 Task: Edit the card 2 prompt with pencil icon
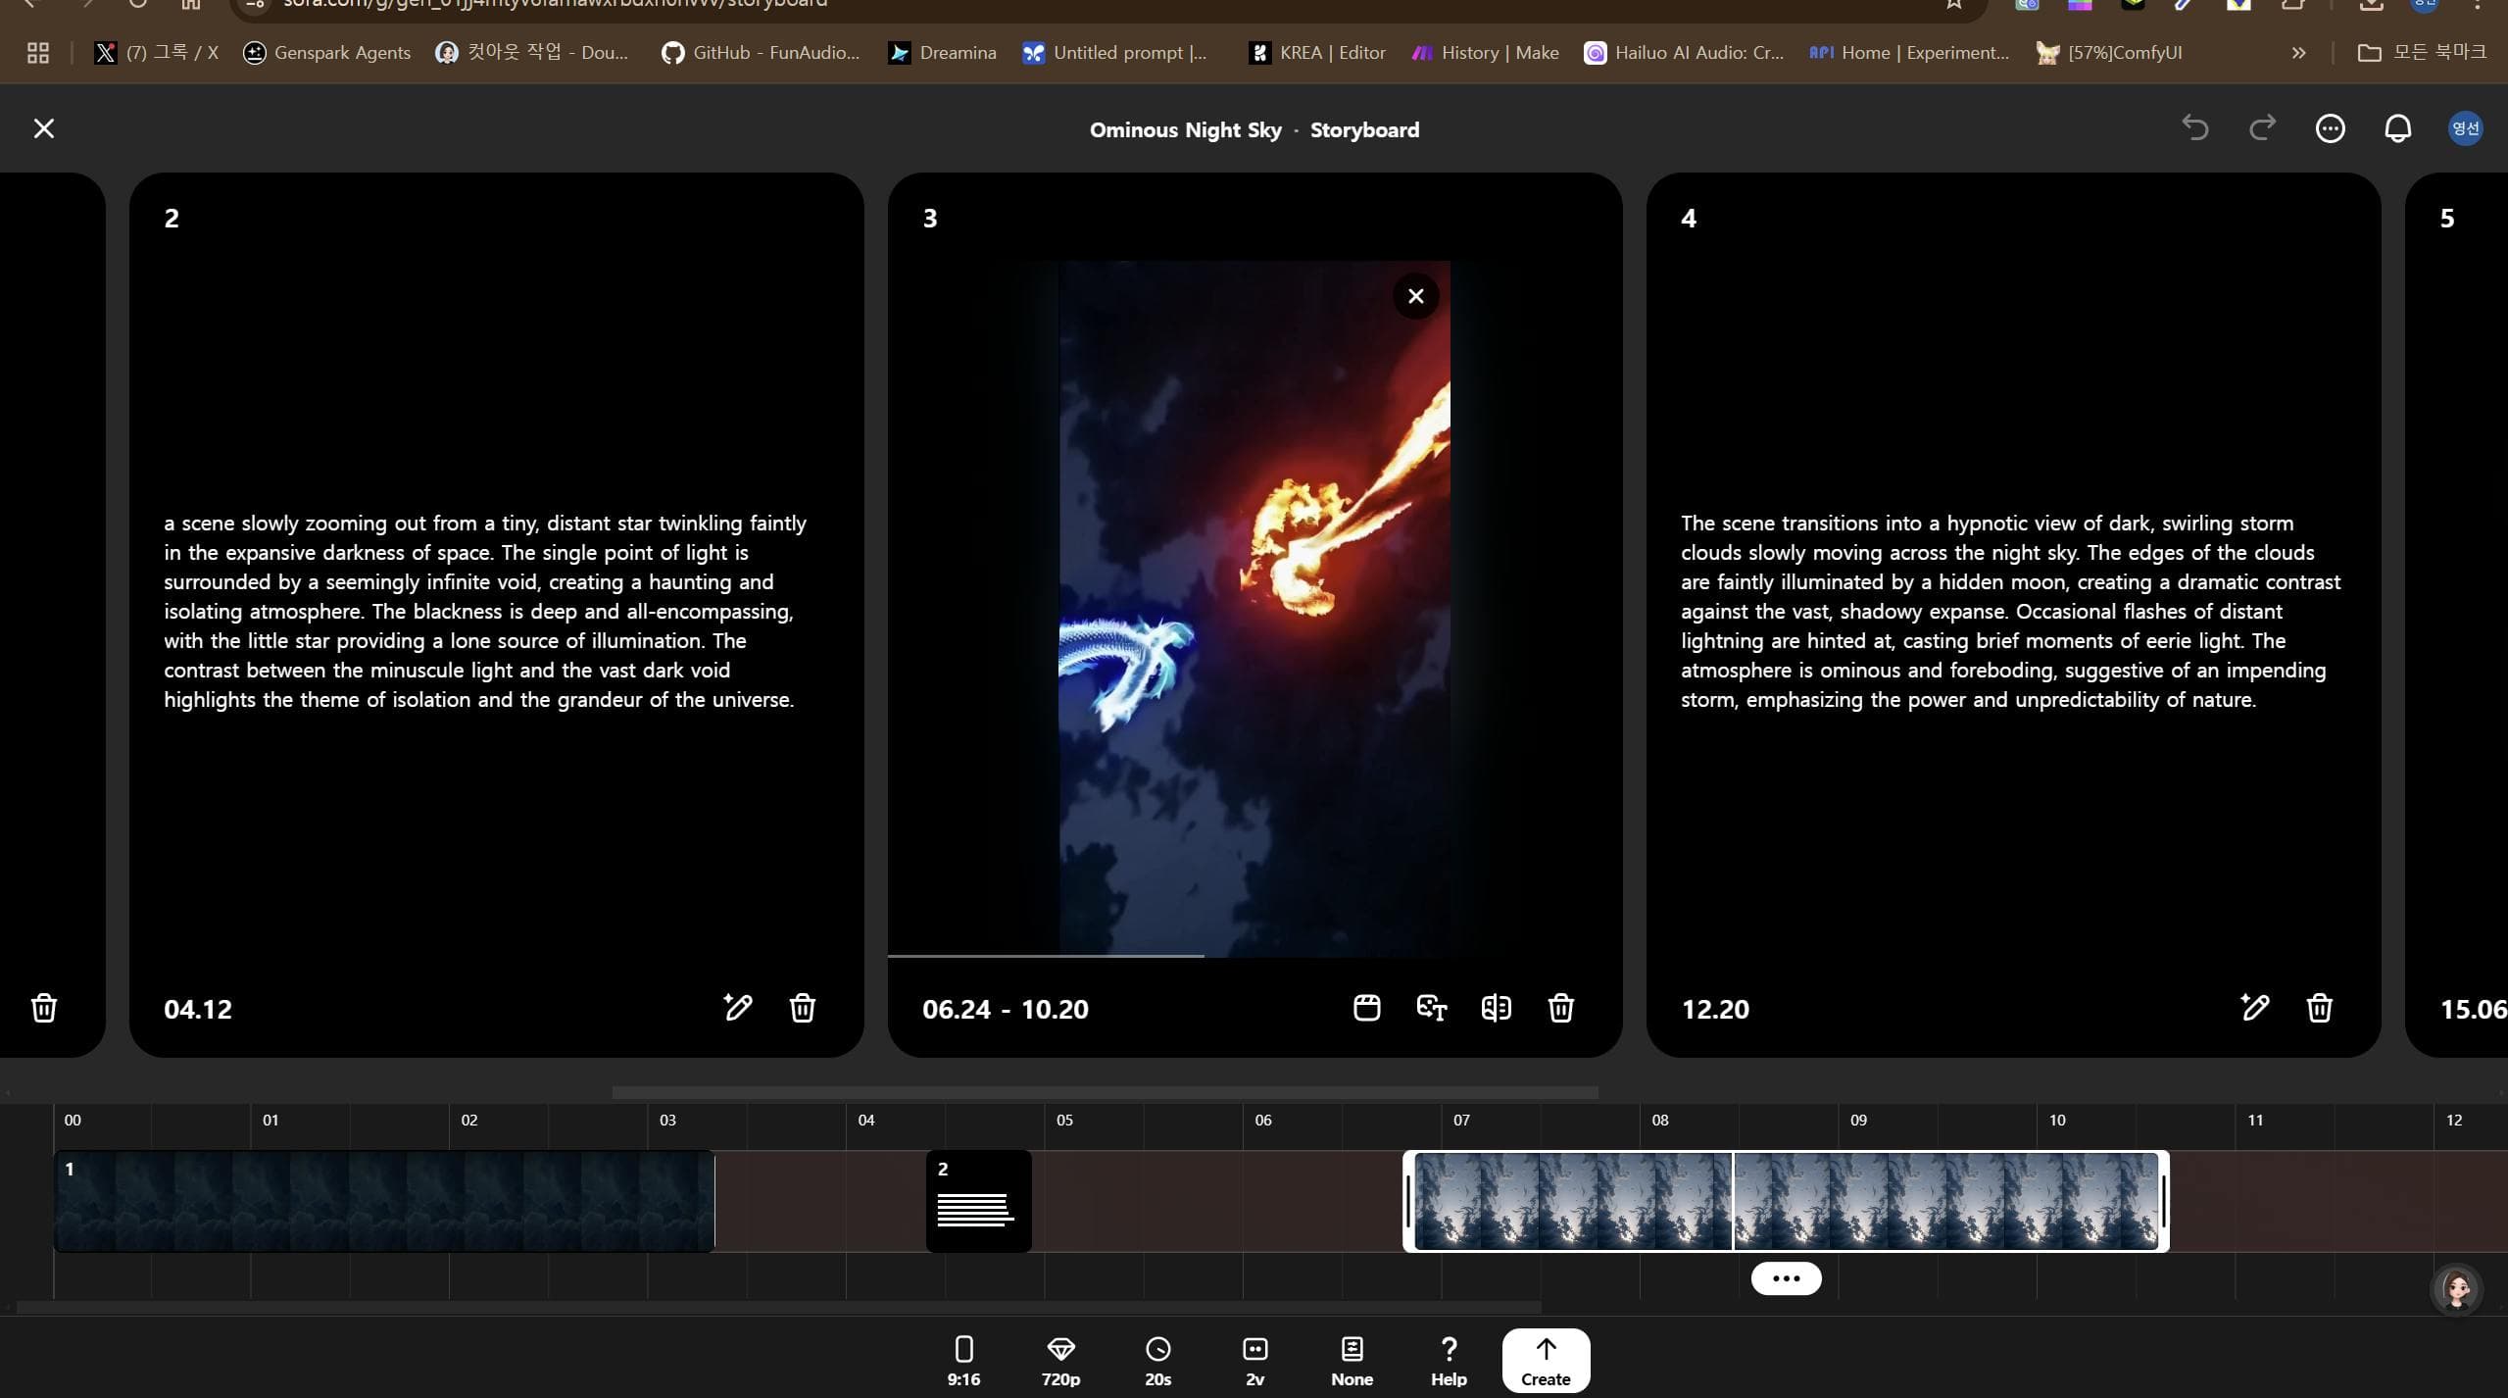point(737,1007)
